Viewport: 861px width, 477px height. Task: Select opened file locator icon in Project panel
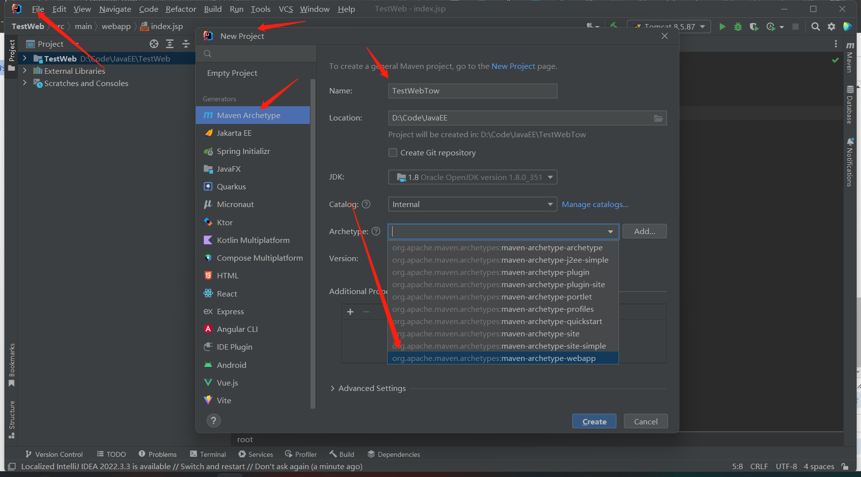click(x=154, y=44)
